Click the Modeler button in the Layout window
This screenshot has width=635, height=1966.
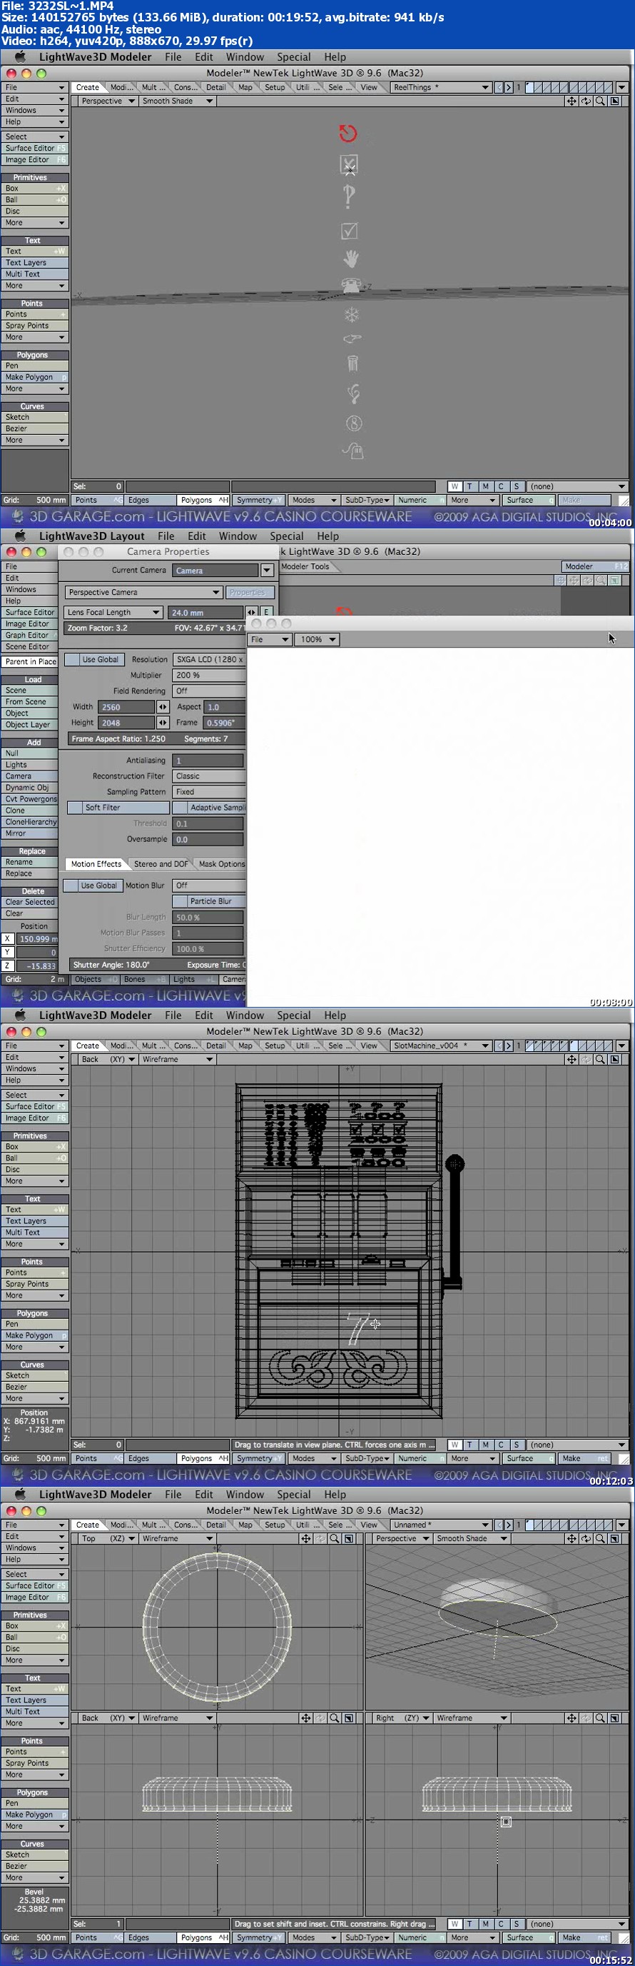point(595,566)
